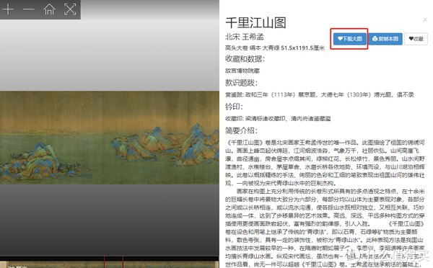
Task: Click the blue 下载大图 download button
Action: click(350, 39)
